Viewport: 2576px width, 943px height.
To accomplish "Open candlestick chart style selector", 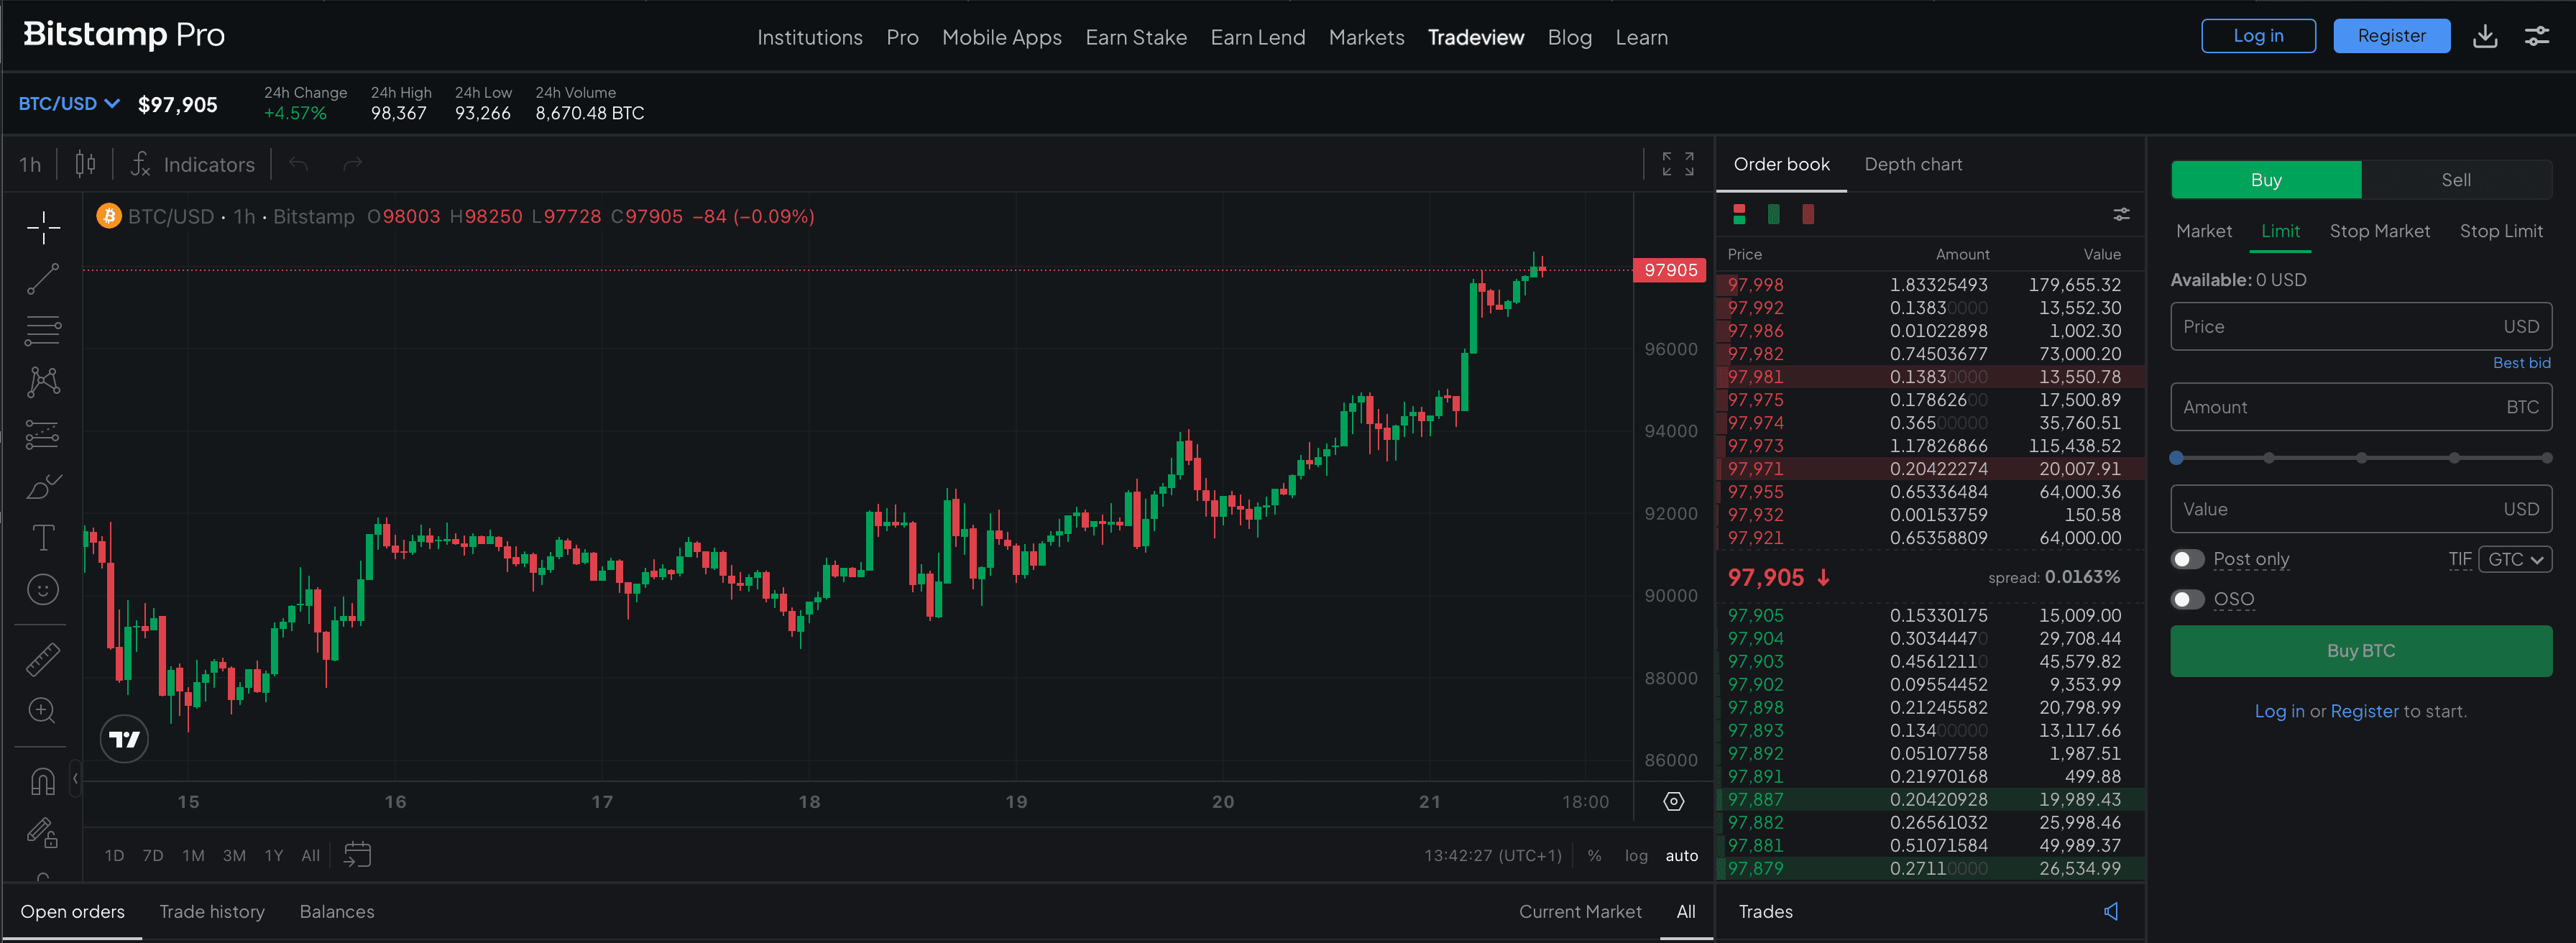I will 86,164.
